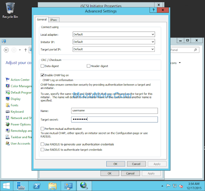Click the CHAP Name input field
205x191 pixels.
pyautogui.click(x=114, y=111)
